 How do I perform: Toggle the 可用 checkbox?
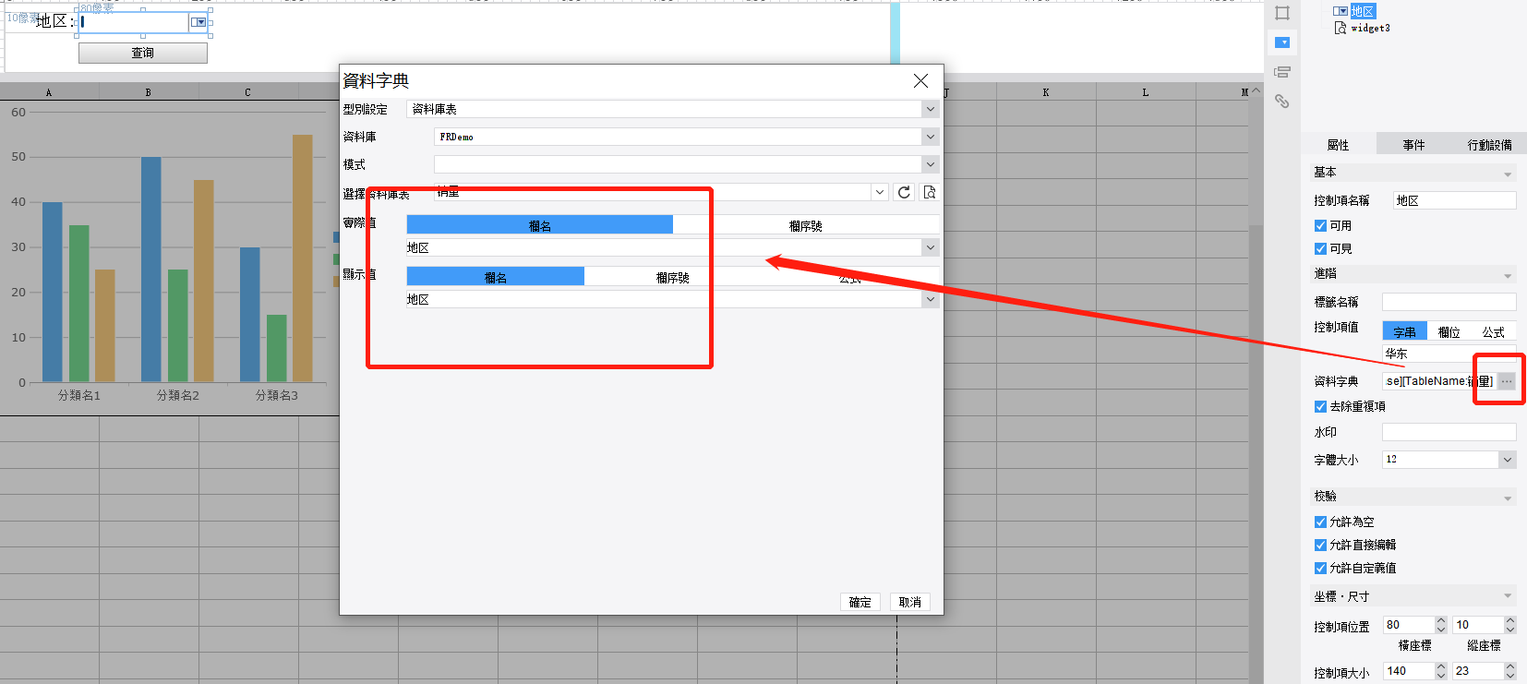pyautogui.click(x=1320, y=225)
